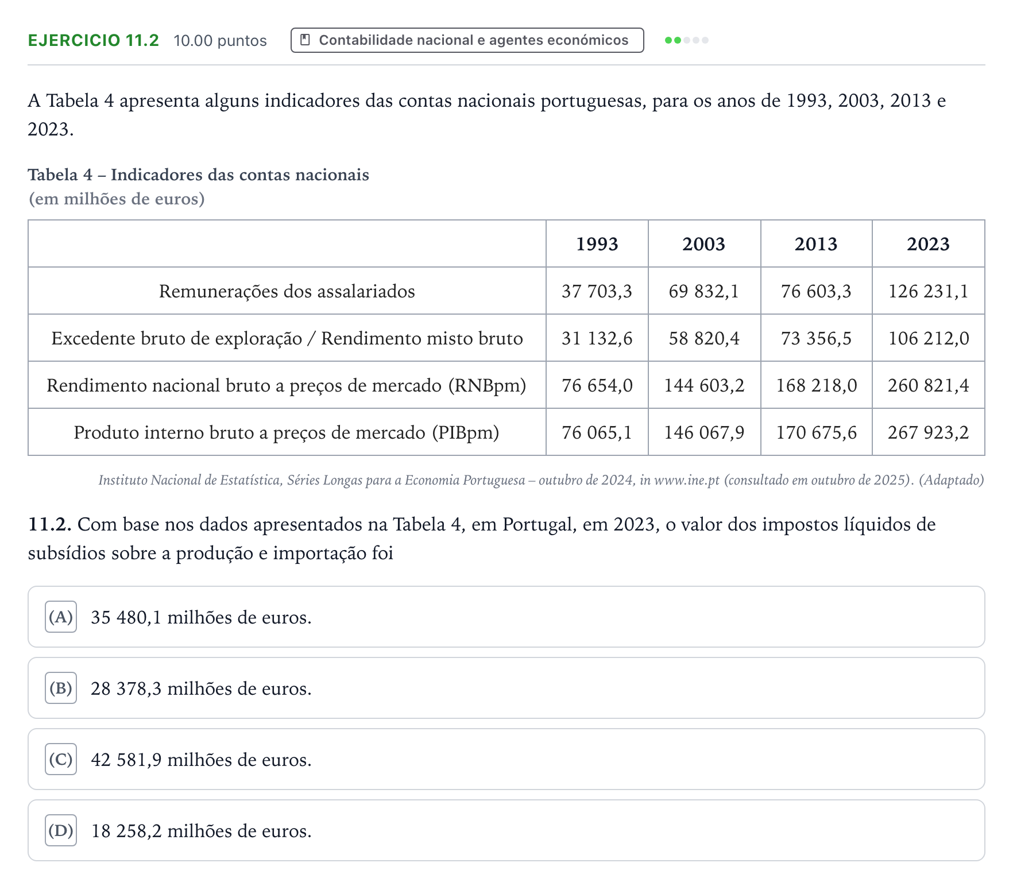Click the 10.00 puntos label
The width and height of the screenshot is (1013, 890).
[221, 41]
